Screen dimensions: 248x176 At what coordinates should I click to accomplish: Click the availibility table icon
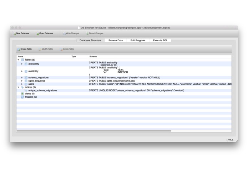coord(26,71)
